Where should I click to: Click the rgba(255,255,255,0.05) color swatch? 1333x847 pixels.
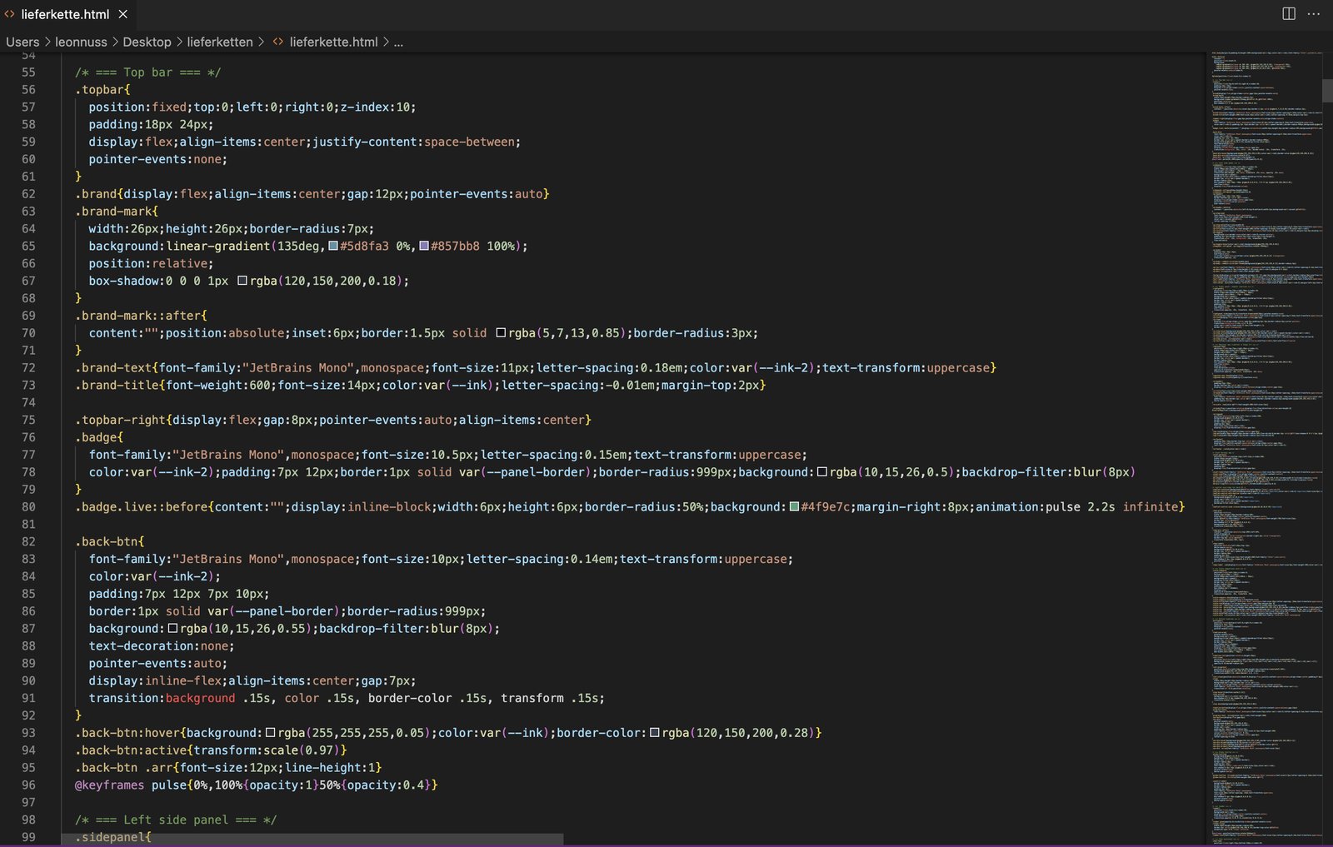[270, 733]
